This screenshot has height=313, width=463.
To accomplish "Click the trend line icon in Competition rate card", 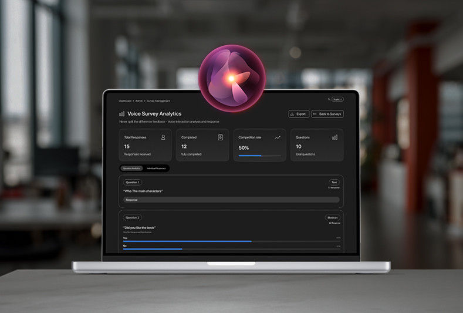I will pos(278,137).
